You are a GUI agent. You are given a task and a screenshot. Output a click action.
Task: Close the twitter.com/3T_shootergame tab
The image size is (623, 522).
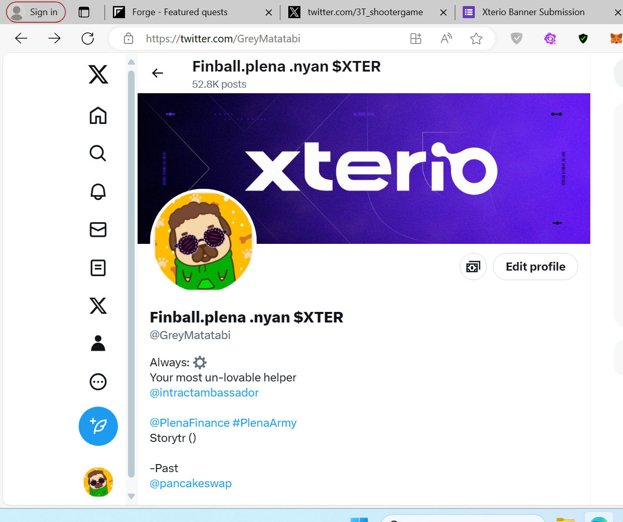click(444, 13)
